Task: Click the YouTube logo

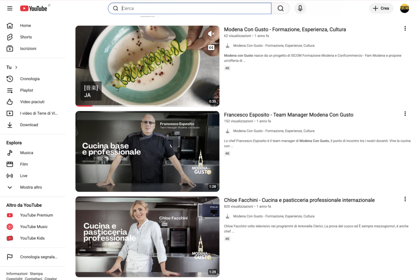Action: (34, 9)
